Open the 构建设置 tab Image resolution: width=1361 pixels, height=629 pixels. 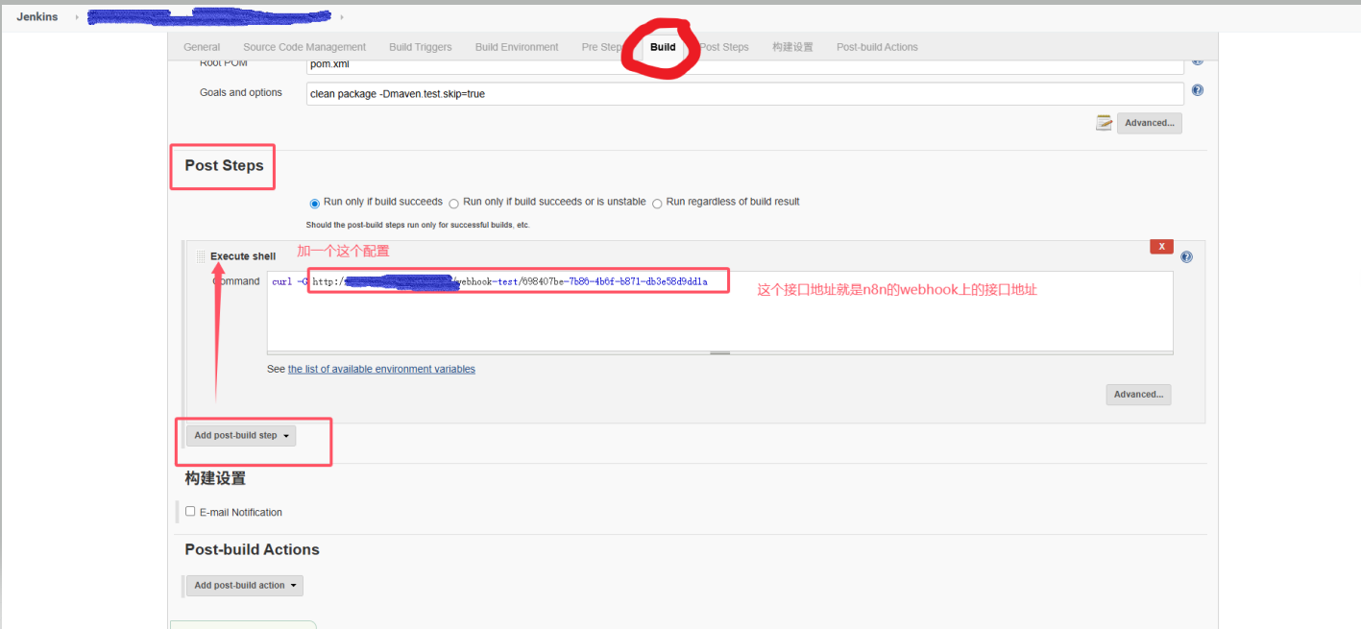tap(792, 47)
